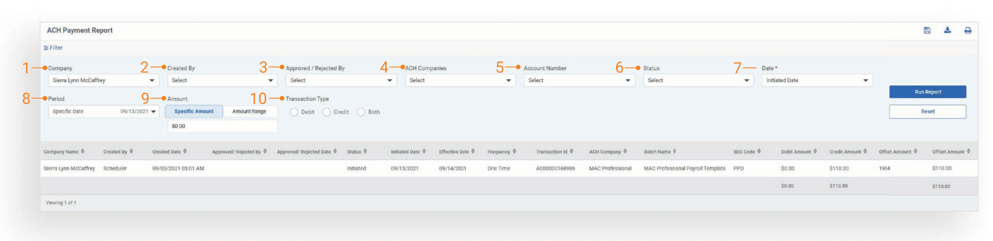Sort by Status column arrows
This screenshot has height=241, width=993.
tap(365, 152)
